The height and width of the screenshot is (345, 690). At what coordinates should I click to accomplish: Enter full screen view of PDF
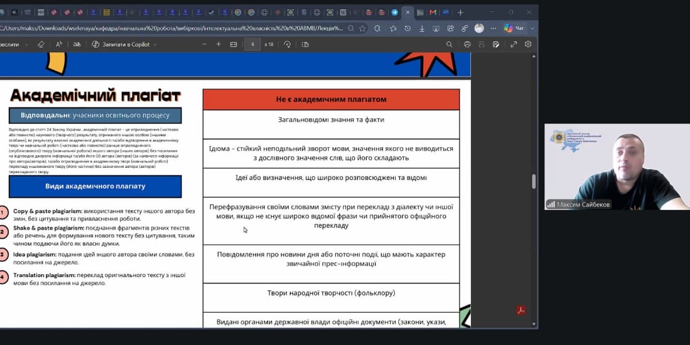(513, 44)
